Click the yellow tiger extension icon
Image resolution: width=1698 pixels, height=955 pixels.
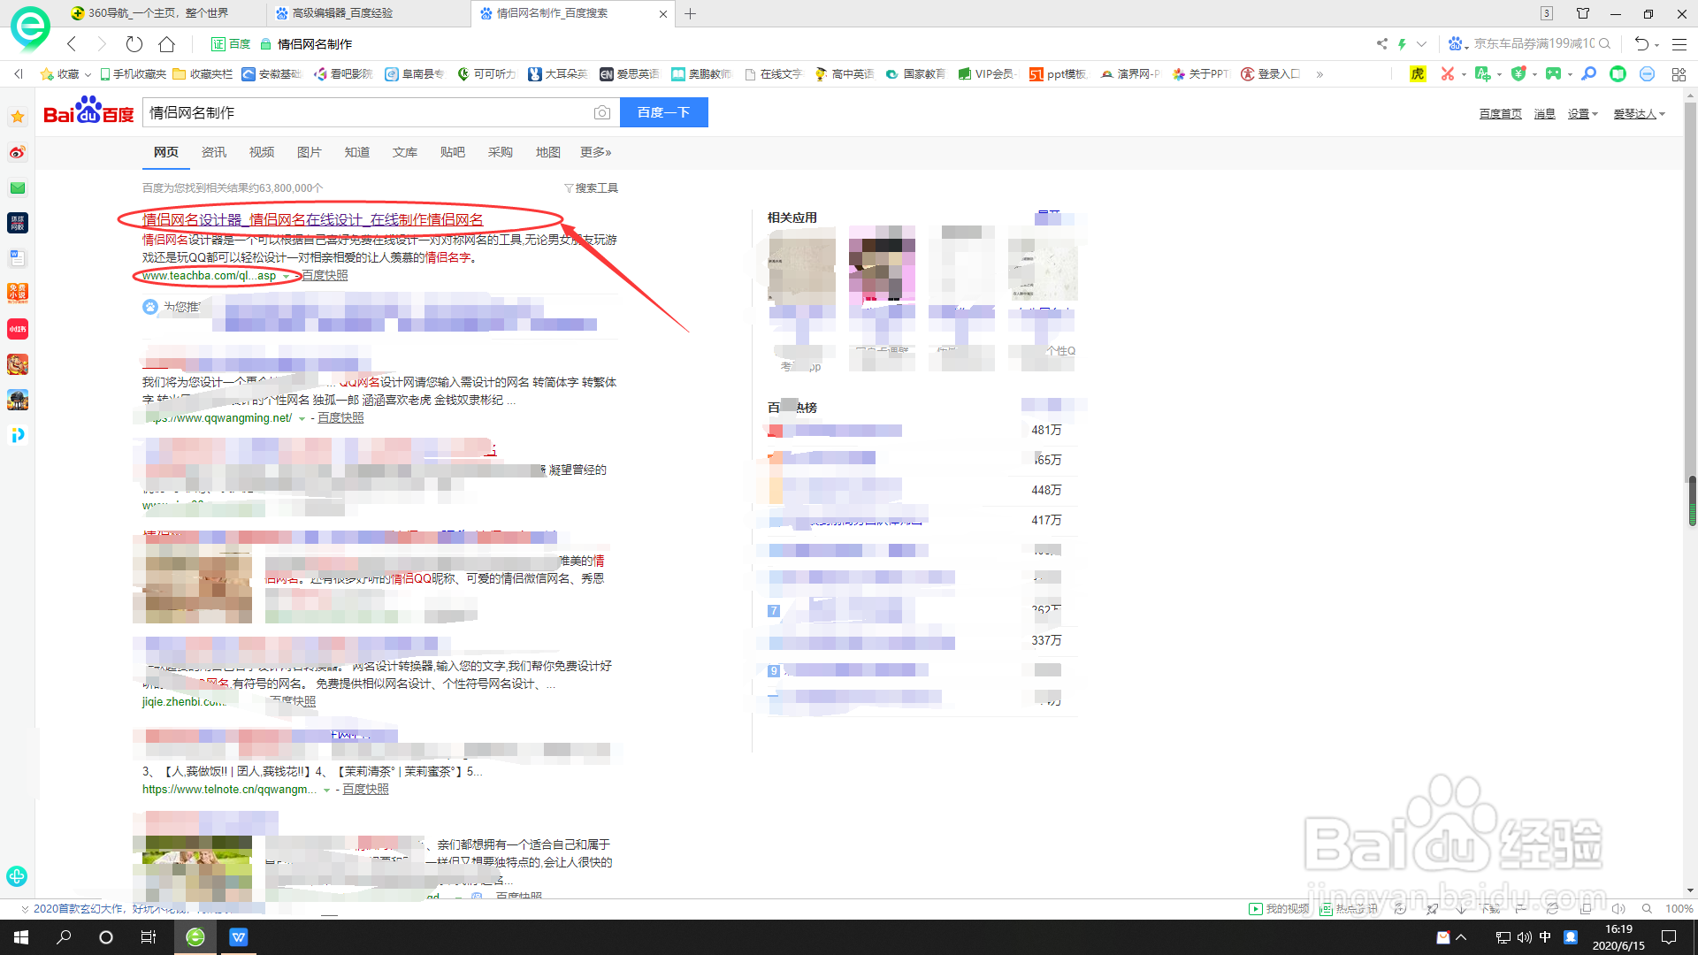coord(1418,74)
